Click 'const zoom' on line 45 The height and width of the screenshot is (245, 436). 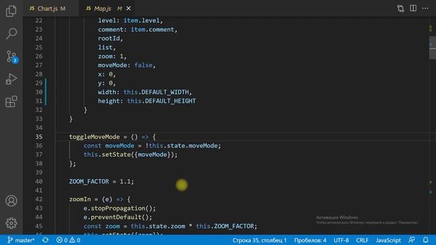[102, 226]
